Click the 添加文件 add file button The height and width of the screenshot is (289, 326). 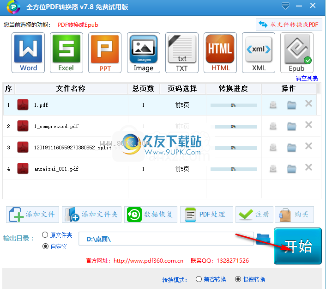point(32,215)
